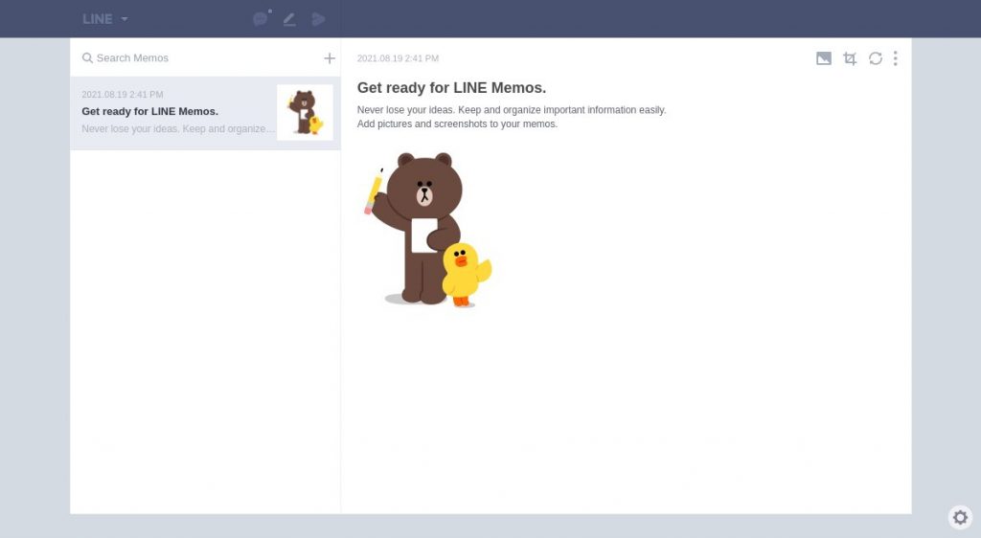The image size is (981, 538).
Task: Click the LINE logo text
Action: [97, 19]
